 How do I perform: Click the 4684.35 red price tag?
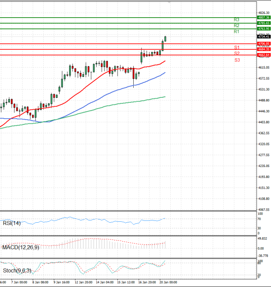click(x=263, y=49)
